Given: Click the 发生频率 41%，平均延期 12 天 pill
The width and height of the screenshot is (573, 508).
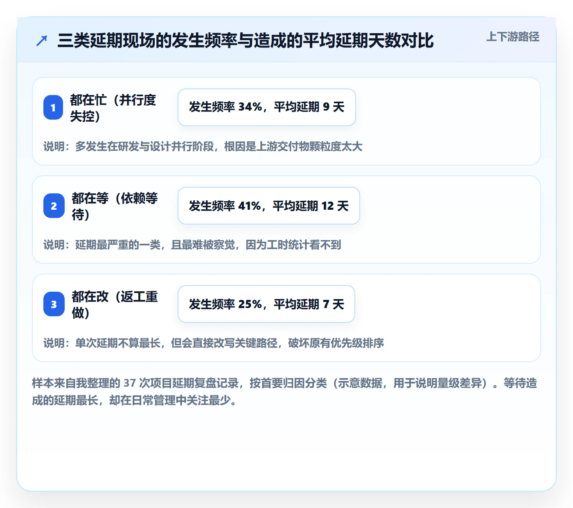Looking at the screenshot, I should [269, 206].
